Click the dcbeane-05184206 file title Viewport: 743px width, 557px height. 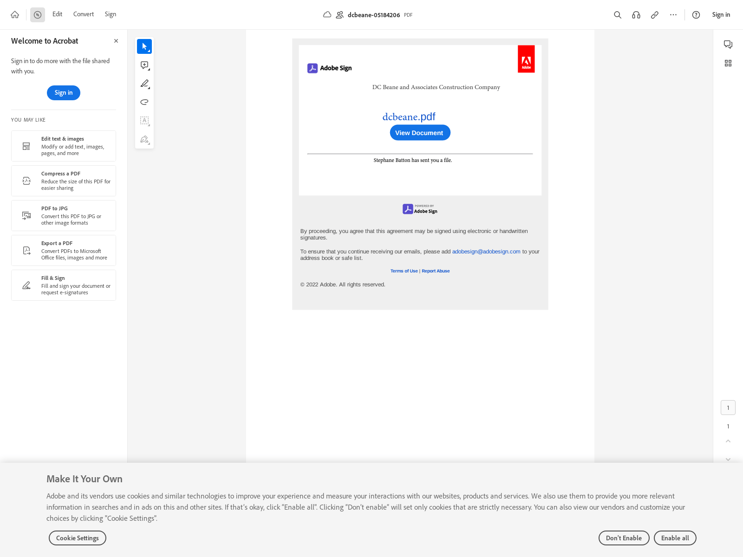click(374, 15)
